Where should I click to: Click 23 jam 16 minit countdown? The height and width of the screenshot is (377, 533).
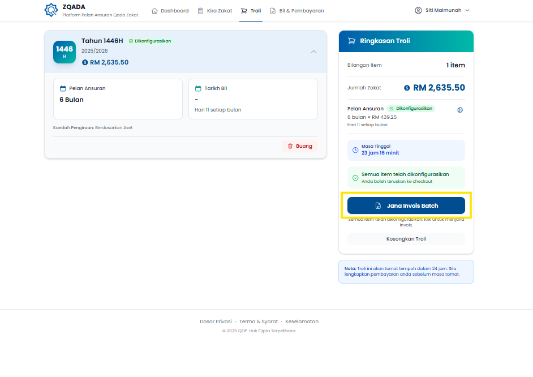[380, 153]
